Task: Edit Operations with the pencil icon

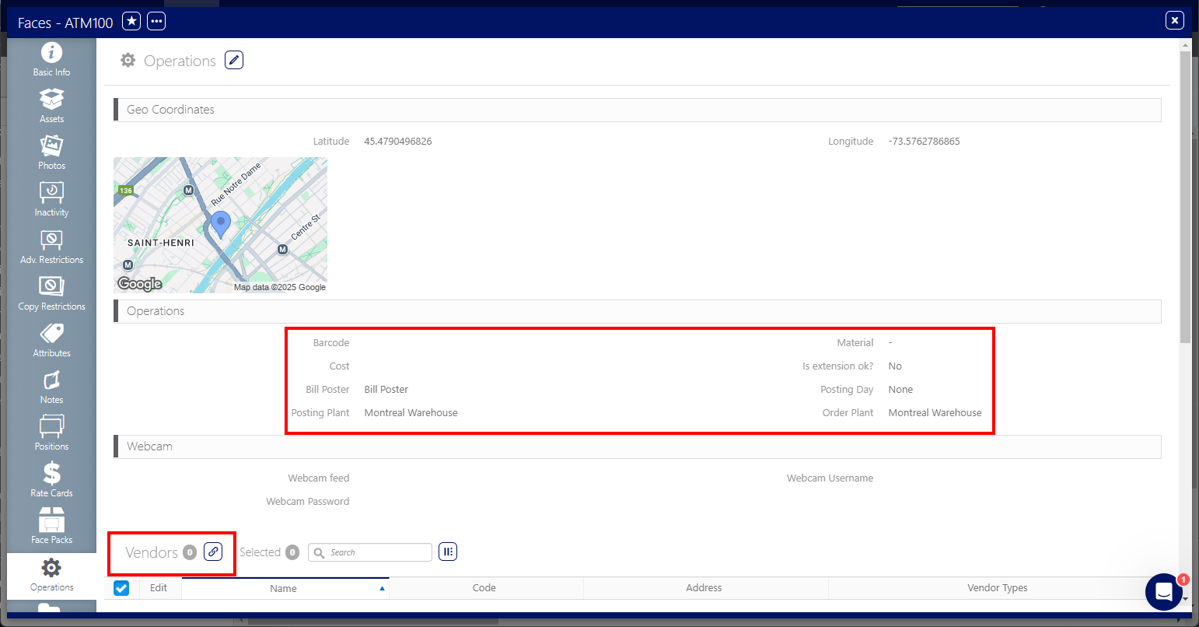Action: (234, 60)
